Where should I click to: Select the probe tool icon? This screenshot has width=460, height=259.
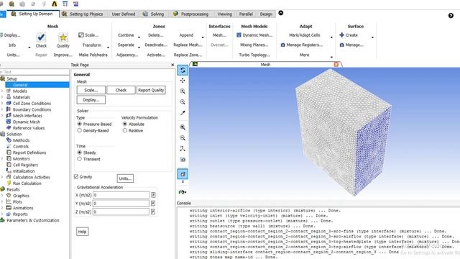pos(183,113)
